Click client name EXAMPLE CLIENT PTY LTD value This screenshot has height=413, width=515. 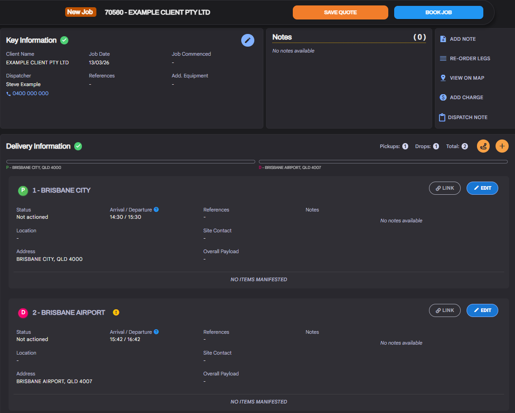[38, 62]
